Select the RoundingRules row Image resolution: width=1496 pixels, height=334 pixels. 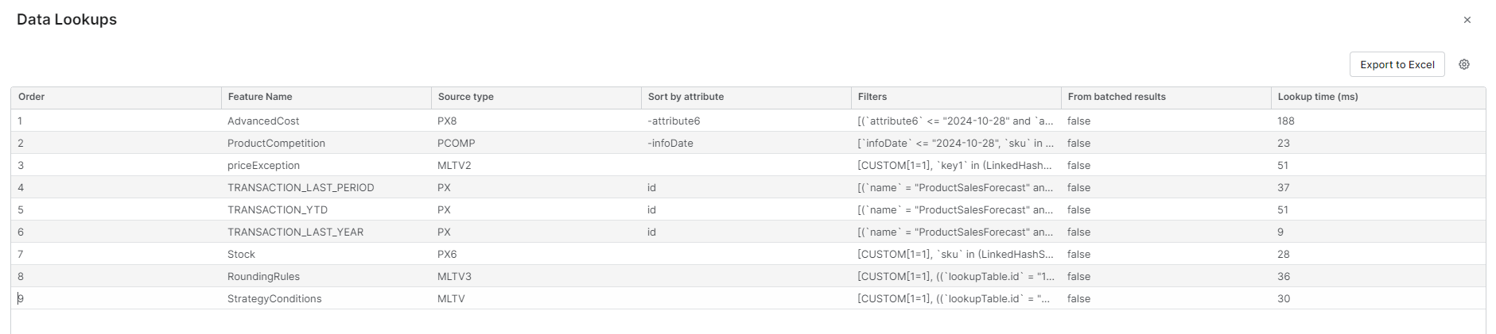tap(263, 277)
